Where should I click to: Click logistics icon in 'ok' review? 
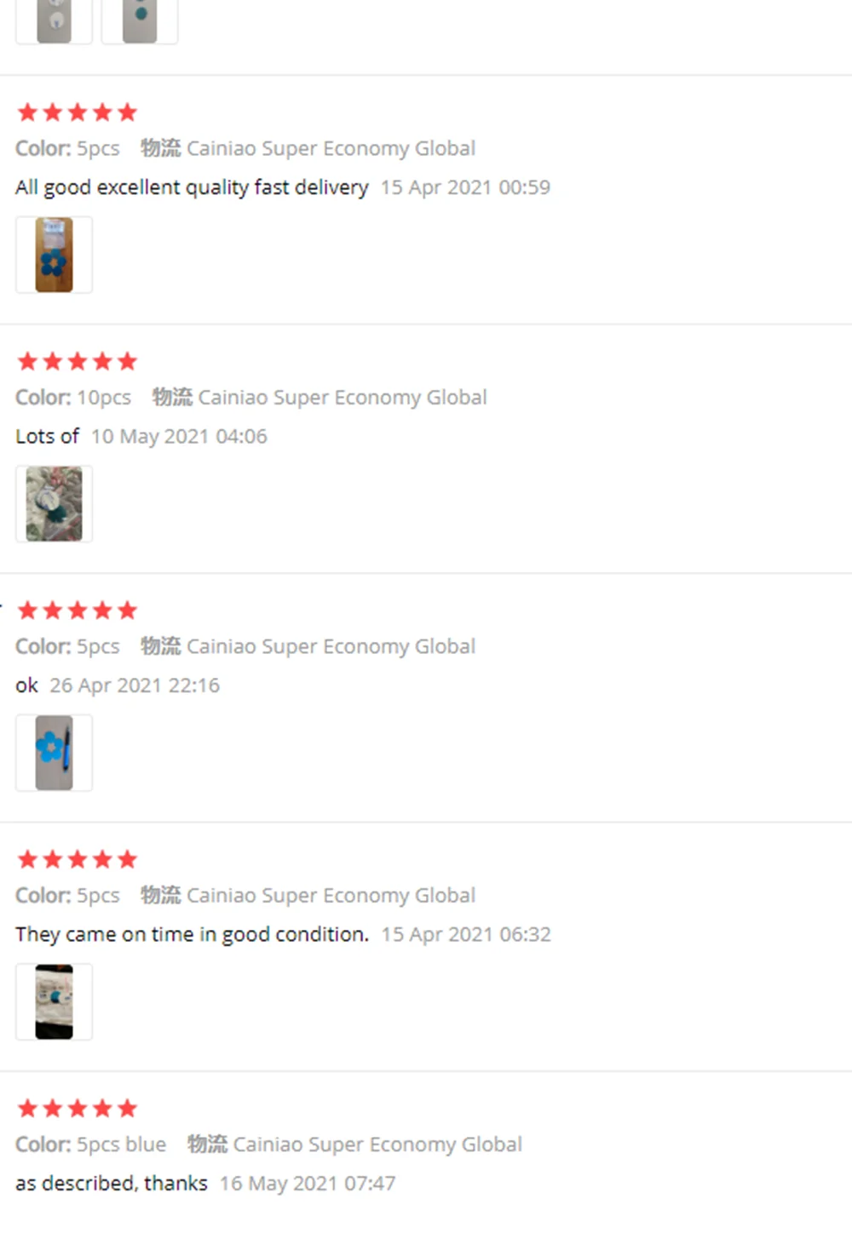click(160, 646)
